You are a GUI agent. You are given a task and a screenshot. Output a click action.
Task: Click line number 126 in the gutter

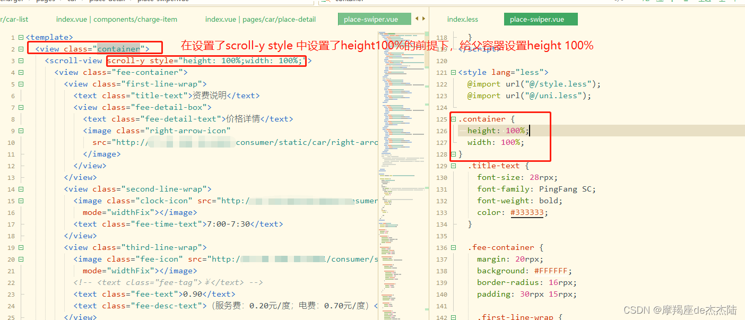pos(441,131)
